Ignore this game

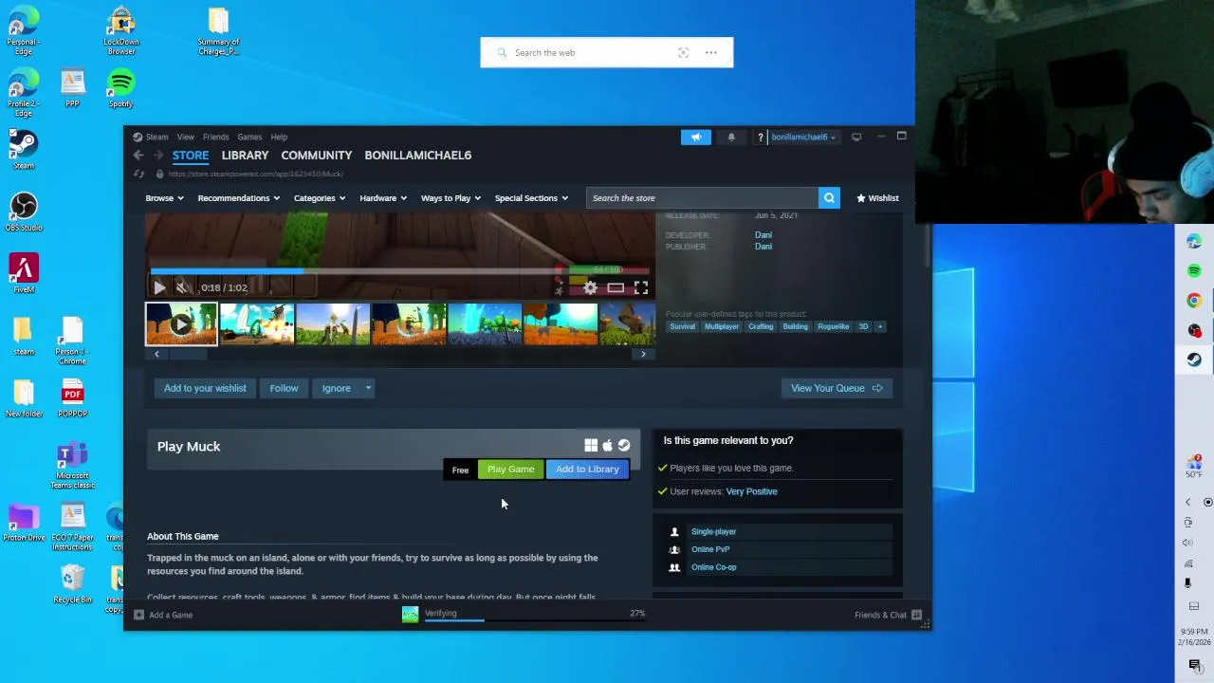tap(336, 388)
